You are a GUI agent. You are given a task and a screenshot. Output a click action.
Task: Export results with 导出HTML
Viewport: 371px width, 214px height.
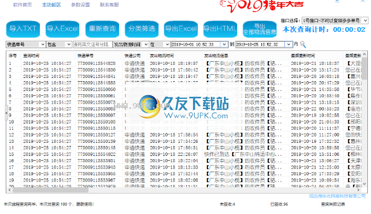click(x=220, y=29)
